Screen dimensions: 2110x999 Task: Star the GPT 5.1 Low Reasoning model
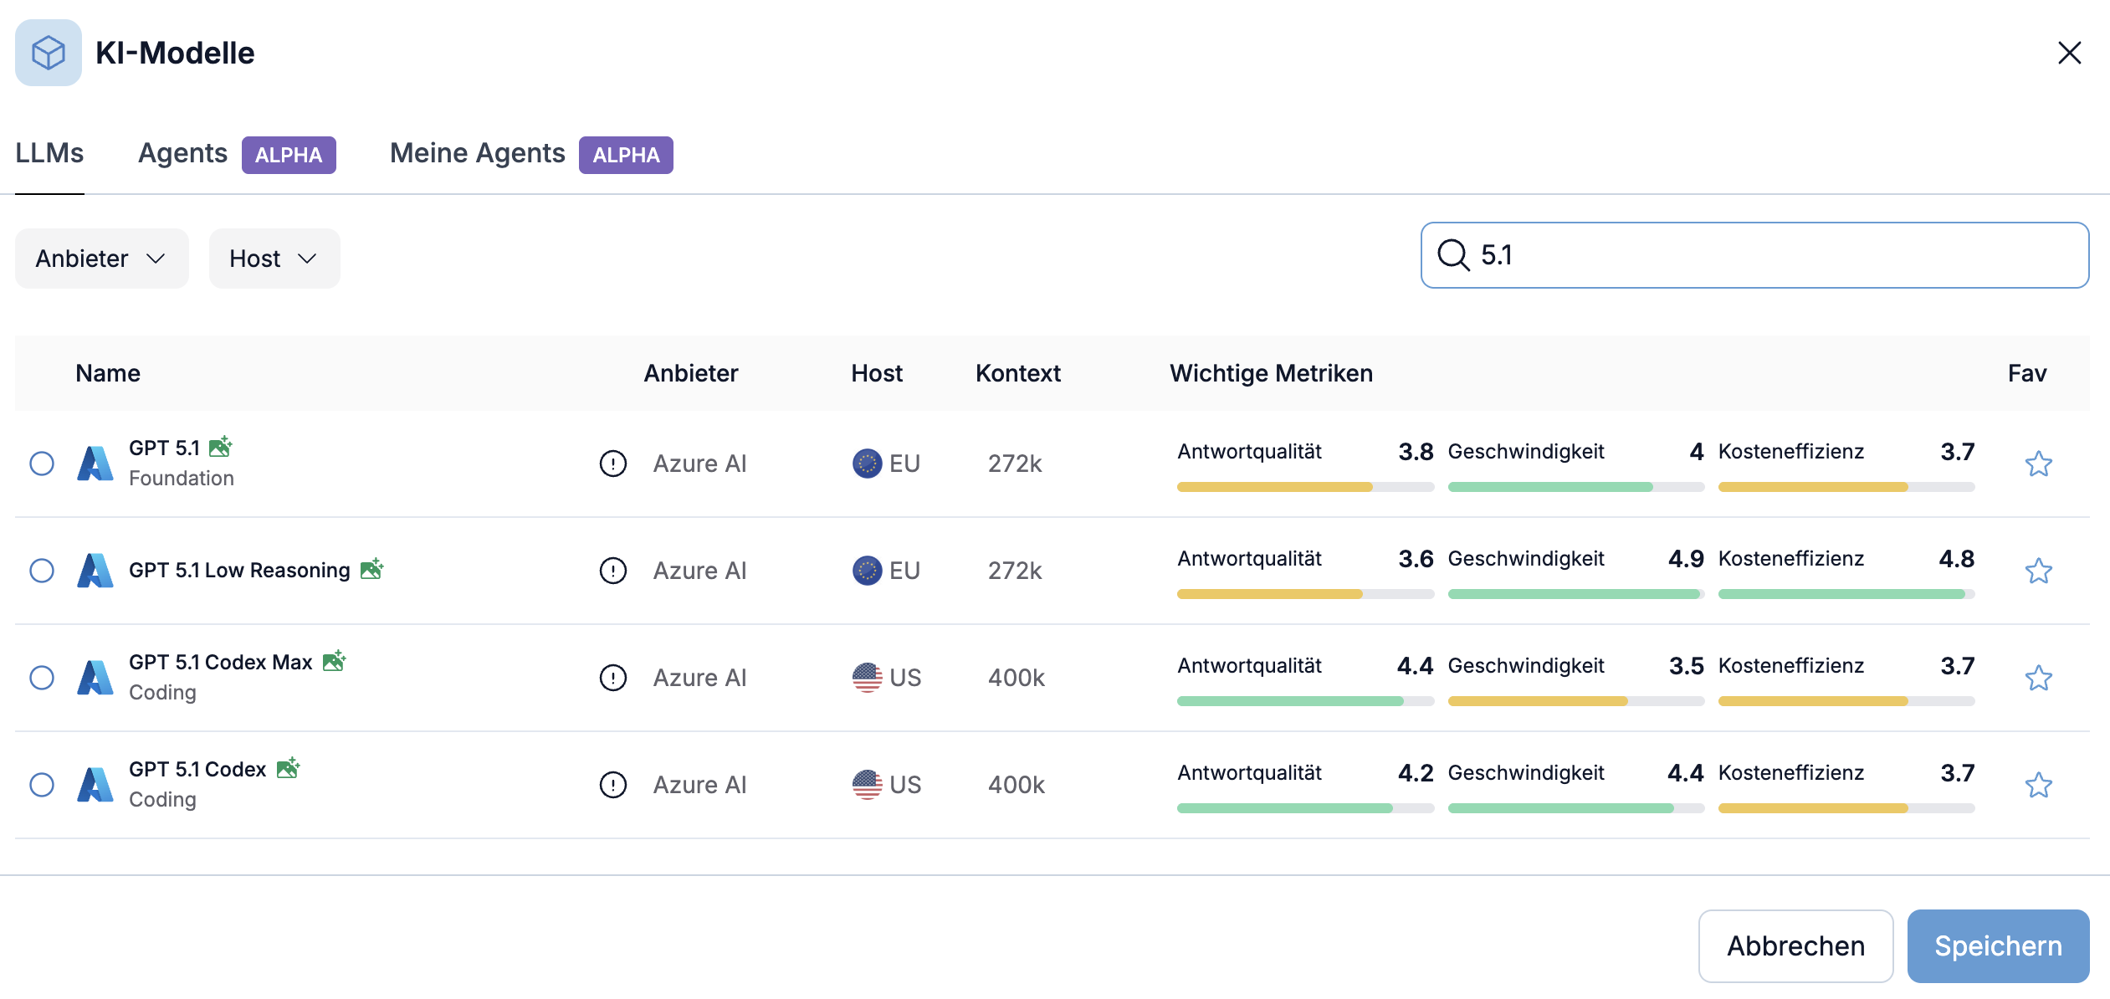tap(2038, 571)
